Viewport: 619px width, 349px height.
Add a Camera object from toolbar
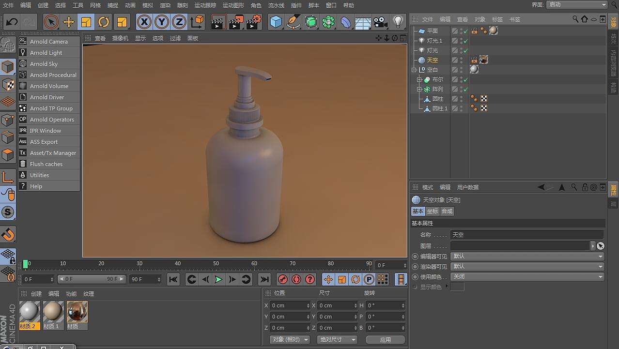coord(381,22)
